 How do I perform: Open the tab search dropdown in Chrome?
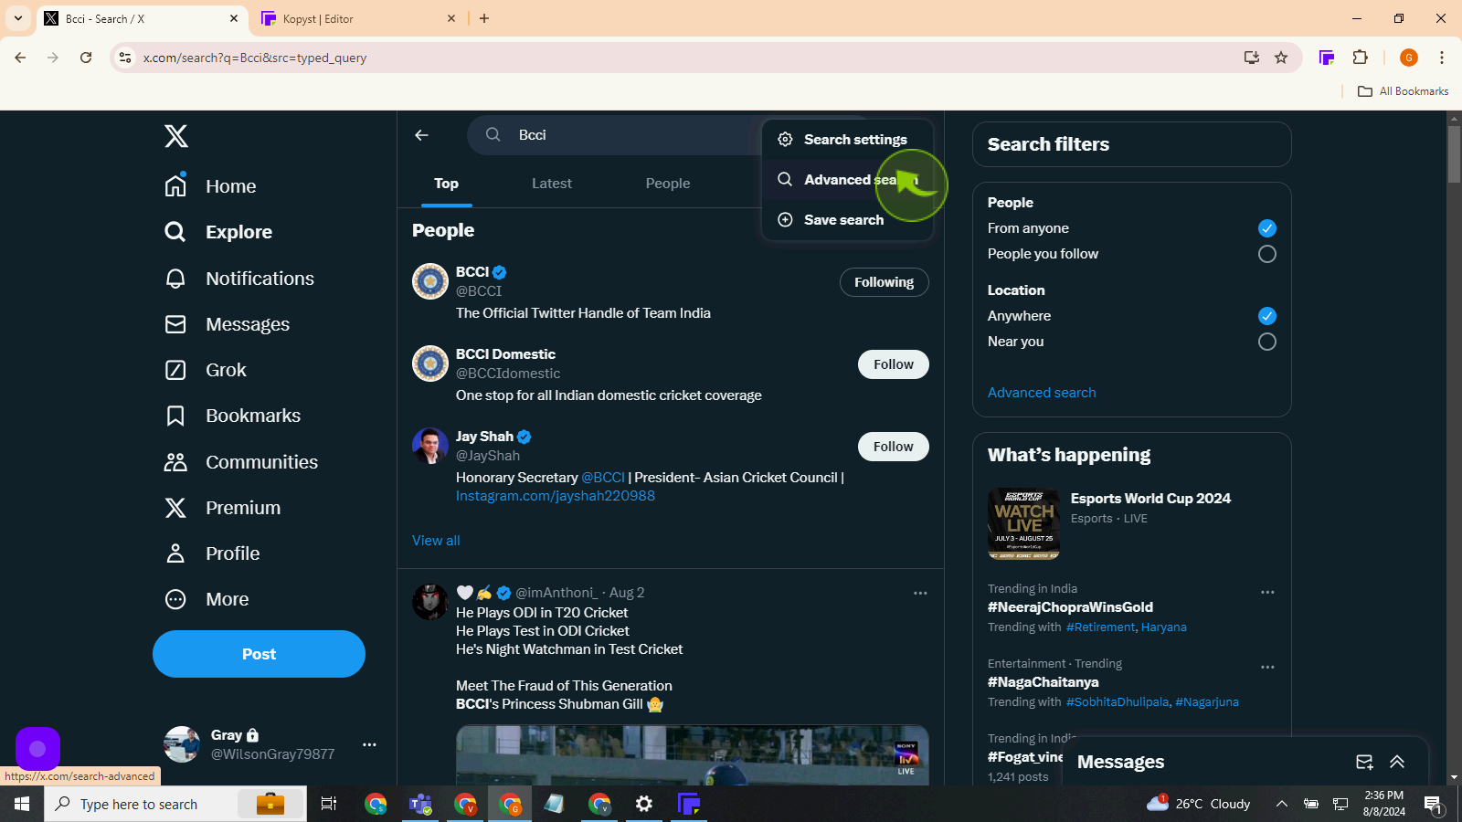tap(18, 18)
